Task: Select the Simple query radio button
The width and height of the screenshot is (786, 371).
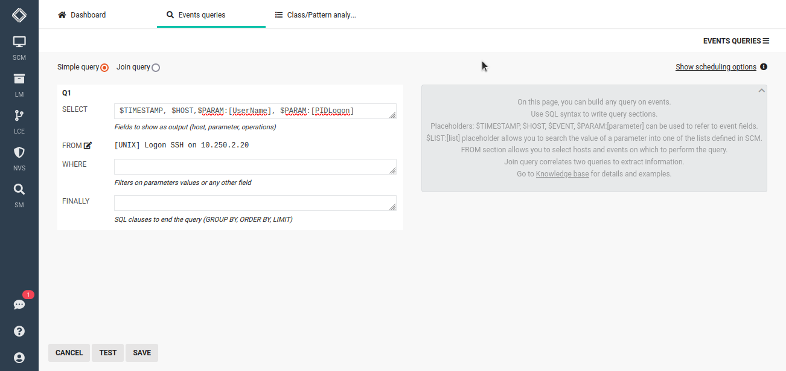Action: pyautogui.click(x=104, y=67)
